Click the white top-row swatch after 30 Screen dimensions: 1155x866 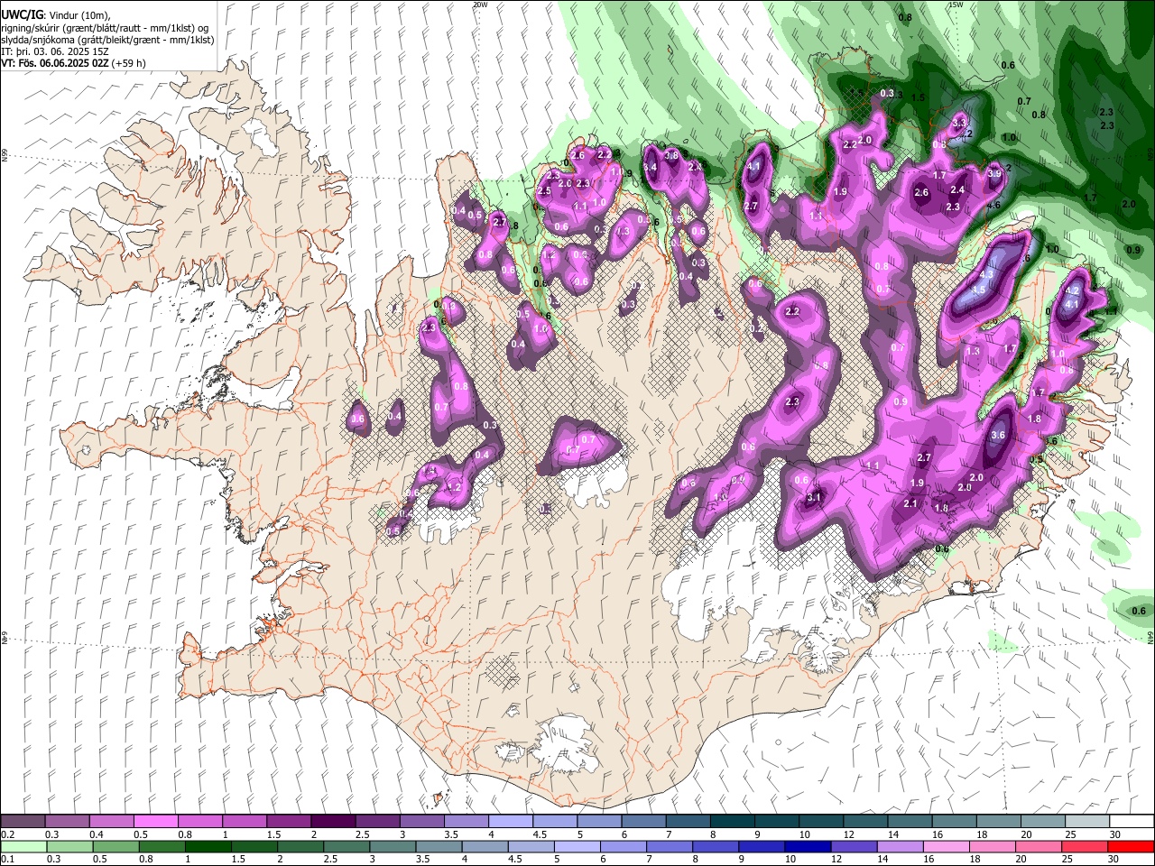click(x=1132, y=822)
